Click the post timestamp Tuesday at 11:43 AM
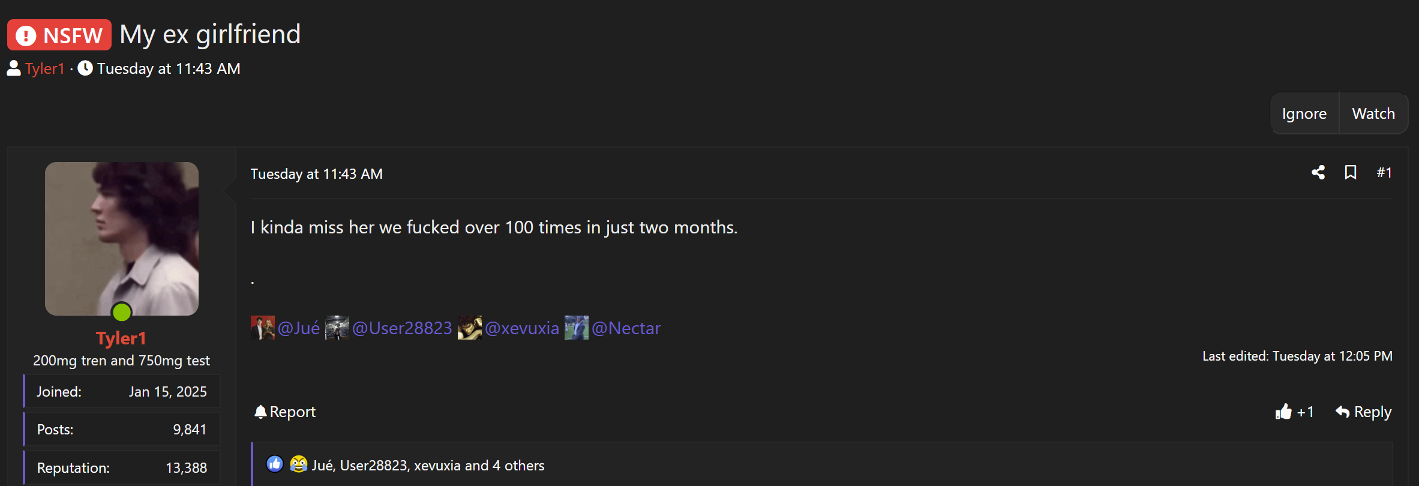The image size is (1419, 486). coord(316,174)
